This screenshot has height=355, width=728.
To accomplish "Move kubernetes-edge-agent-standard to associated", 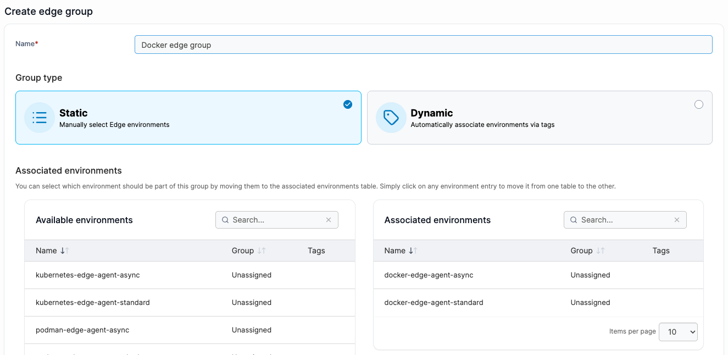I will [x=190, y=303].
